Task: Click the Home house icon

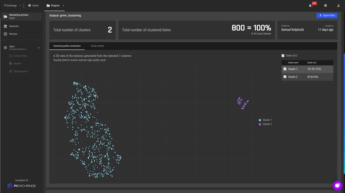Action: coord(30,5)
